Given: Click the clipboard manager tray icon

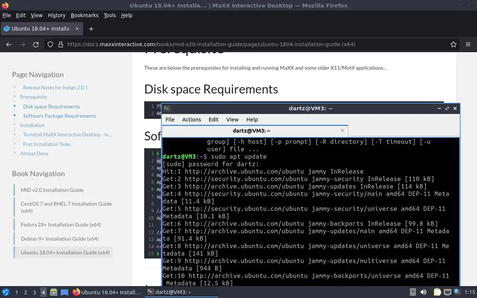Looking at the screenshot, I should click(x=437, y=292).
